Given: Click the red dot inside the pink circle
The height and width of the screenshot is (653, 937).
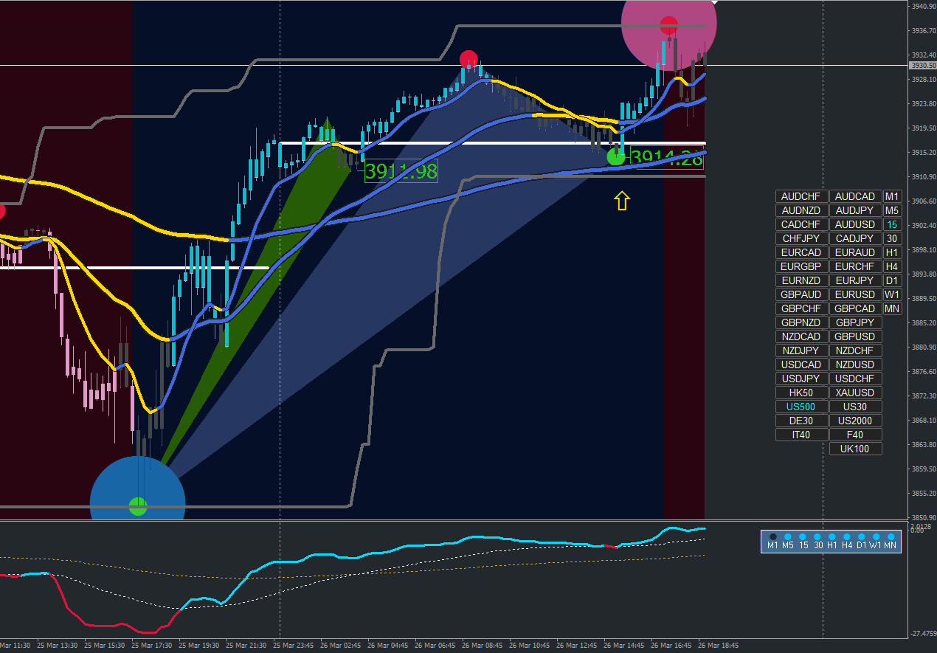Looking at the screenshot, I should point(668,25).
